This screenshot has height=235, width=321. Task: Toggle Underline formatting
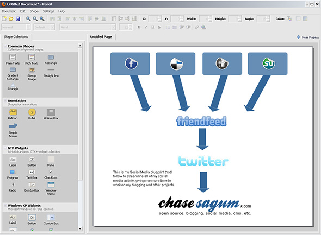tap(152, 27)
